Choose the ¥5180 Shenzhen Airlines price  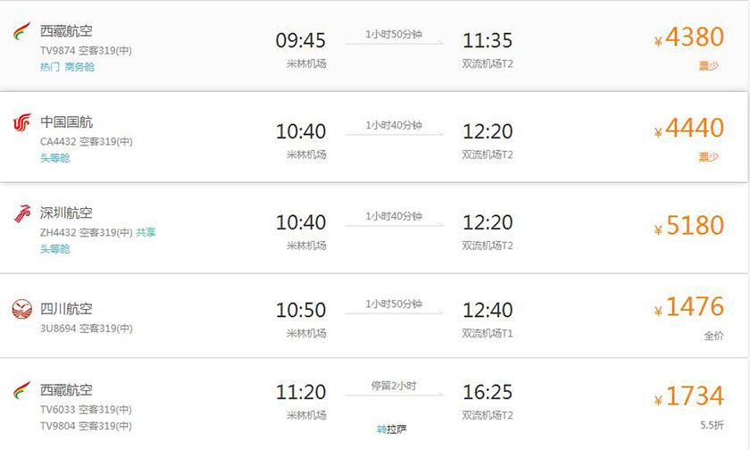[688, 226]
